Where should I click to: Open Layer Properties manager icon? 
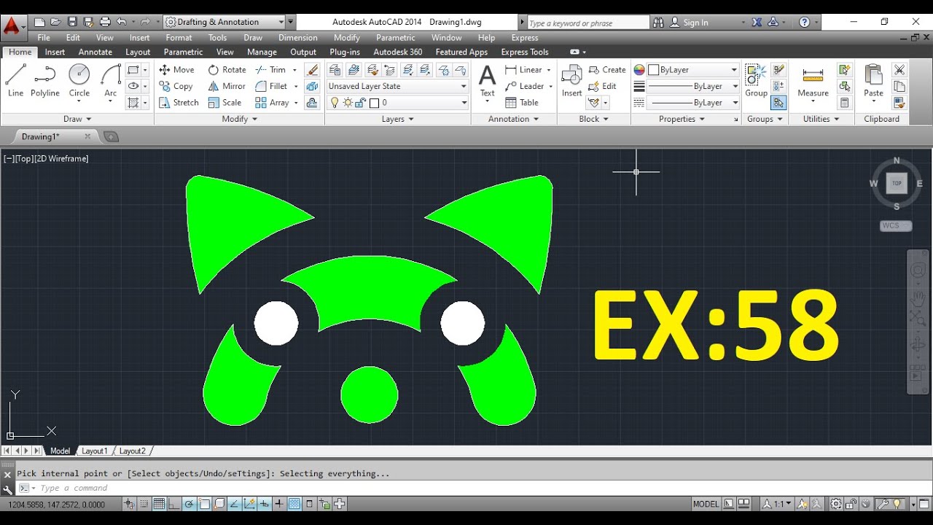click(335, 70)
